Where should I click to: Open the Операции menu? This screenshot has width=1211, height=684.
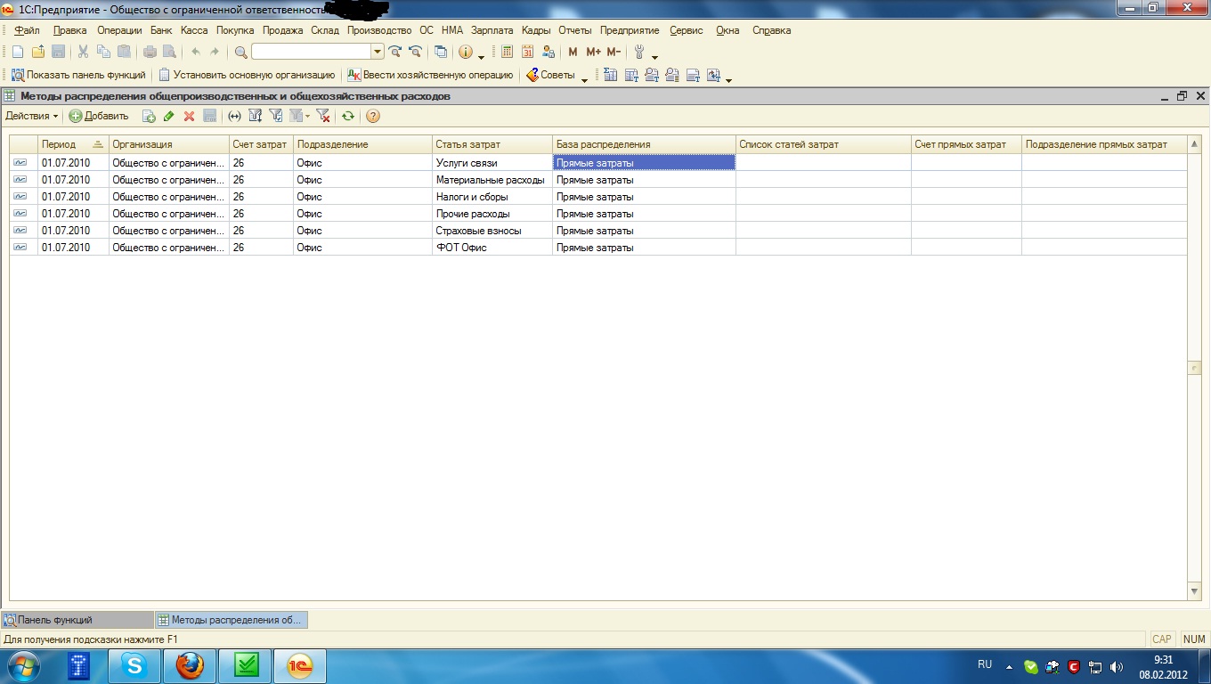pyautogui.click(x=119, y=30)
